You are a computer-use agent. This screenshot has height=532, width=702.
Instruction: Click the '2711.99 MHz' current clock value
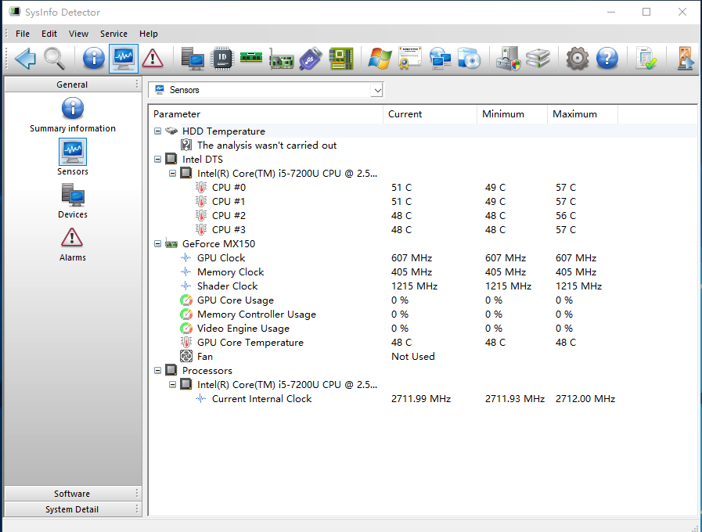point(421,399)
